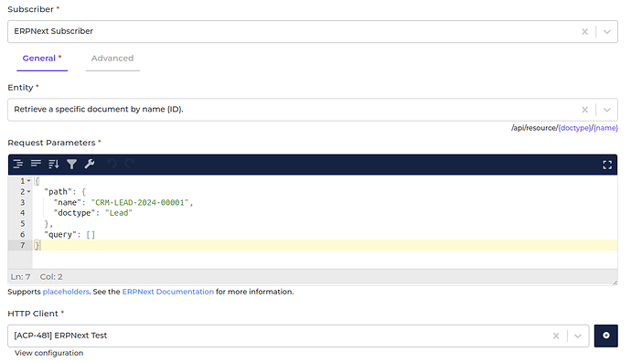
Task: Click the Entity field showing Retrieve a specific document
Action: tap(313, 110)
